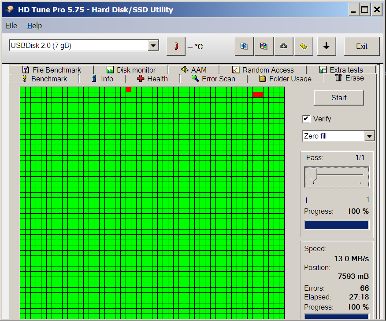Viewport: 386px width, 321px height.
Task: Click the -- °C temperature readout
Action: pyautogui.click(x=195, y=47)
